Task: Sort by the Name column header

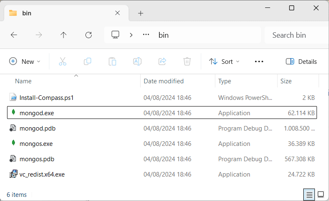Action: 23,81
